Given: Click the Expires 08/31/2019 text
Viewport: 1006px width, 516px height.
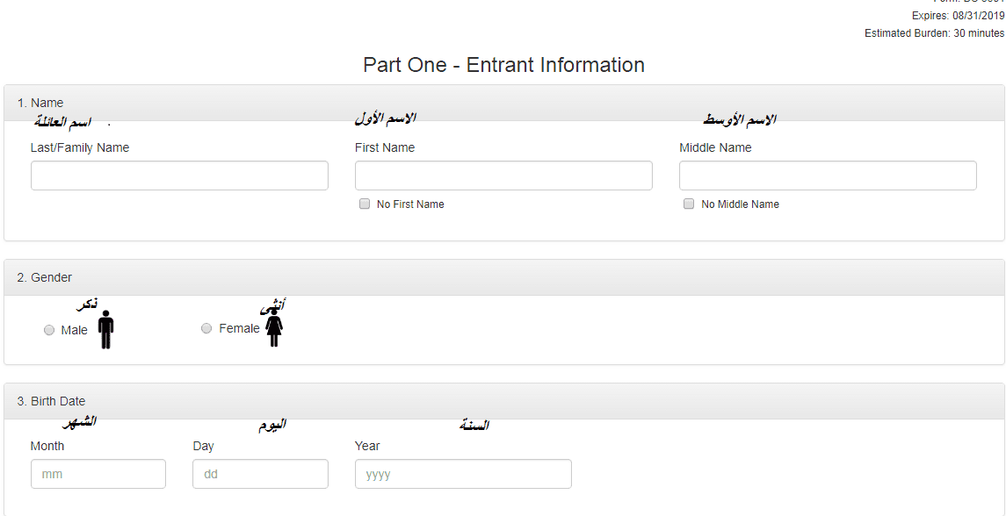Looking at the screenshot, I should point(959,16).
